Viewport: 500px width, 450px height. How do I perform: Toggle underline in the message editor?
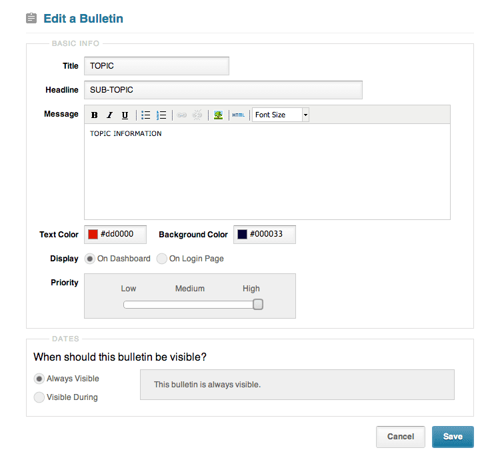125,115
